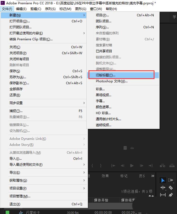Choose HD 彩条... in New submenu
This screenshot has height=214, width=177.
123,113
